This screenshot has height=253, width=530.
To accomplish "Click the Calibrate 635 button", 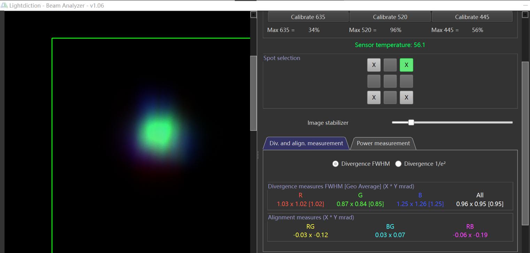I will 308,17.
